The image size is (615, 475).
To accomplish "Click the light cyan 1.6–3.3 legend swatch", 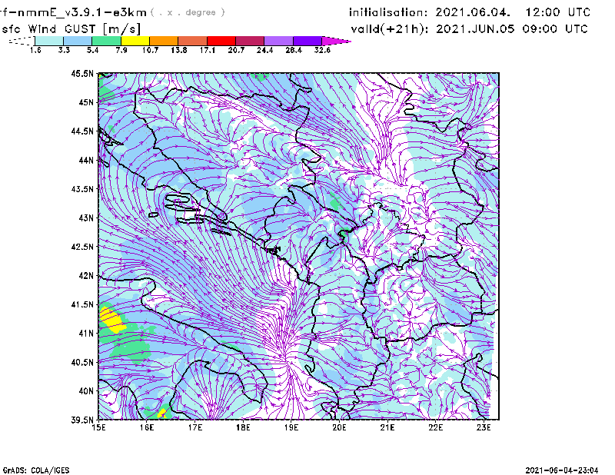I will [x=49, y=41].
